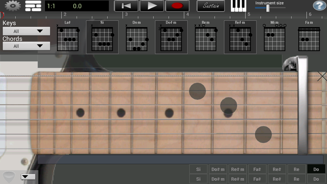Open the settings gear icon
Screen dimensions: 327x184
[x=13, y=6]
